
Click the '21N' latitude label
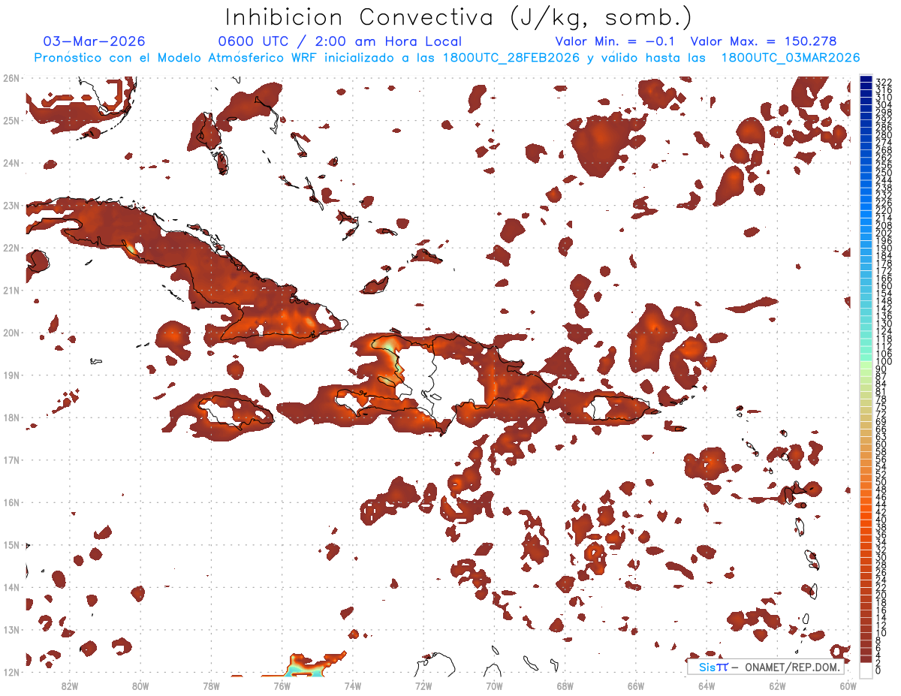tap(11, 290)
